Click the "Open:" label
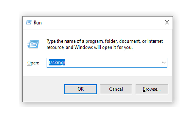Screen dimensions: 195x119 (x=33, y=63)
